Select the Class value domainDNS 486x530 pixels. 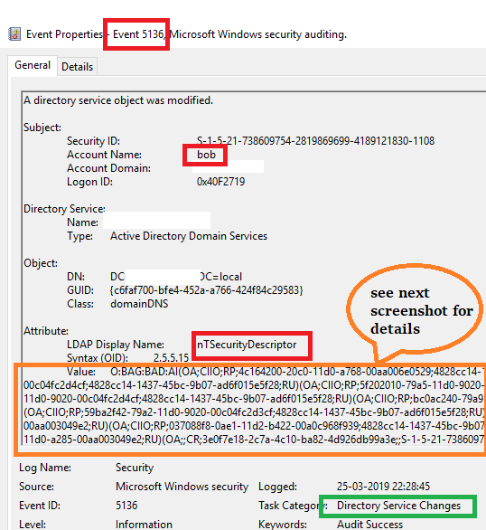click(x=139, y=304)
